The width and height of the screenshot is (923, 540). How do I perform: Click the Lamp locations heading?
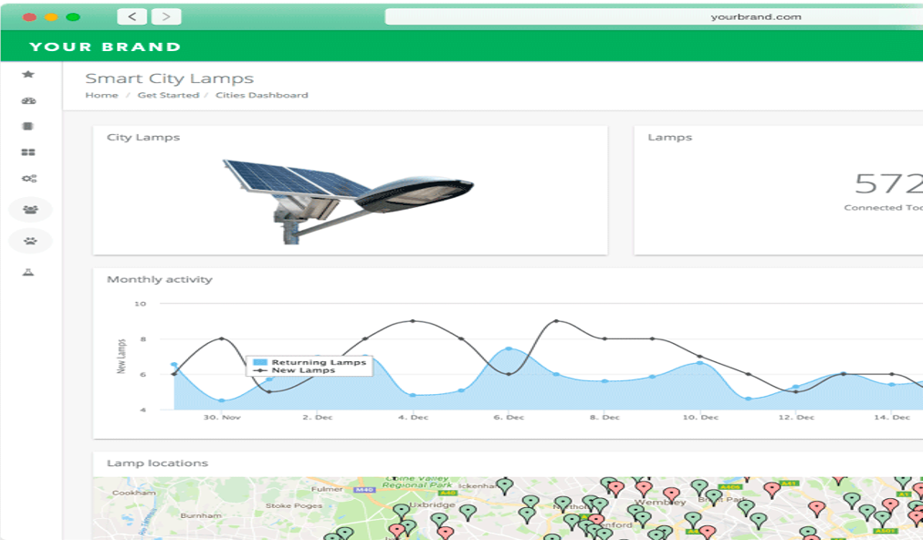pos(157,463)
